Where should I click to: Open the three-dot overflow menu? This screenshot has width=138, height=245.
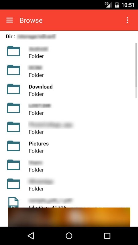click(x=127, y=20)
